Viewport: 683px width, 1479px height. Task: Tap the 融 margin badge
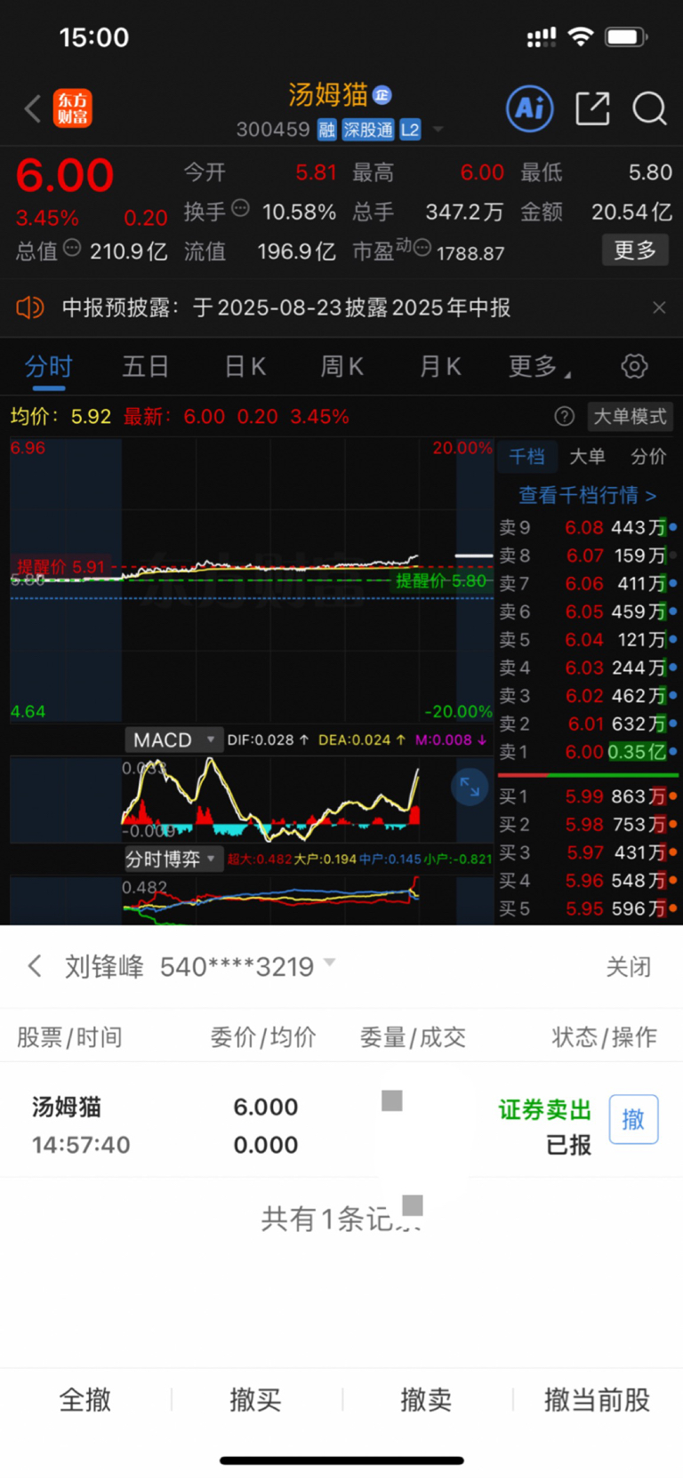(x=327, y=130)
